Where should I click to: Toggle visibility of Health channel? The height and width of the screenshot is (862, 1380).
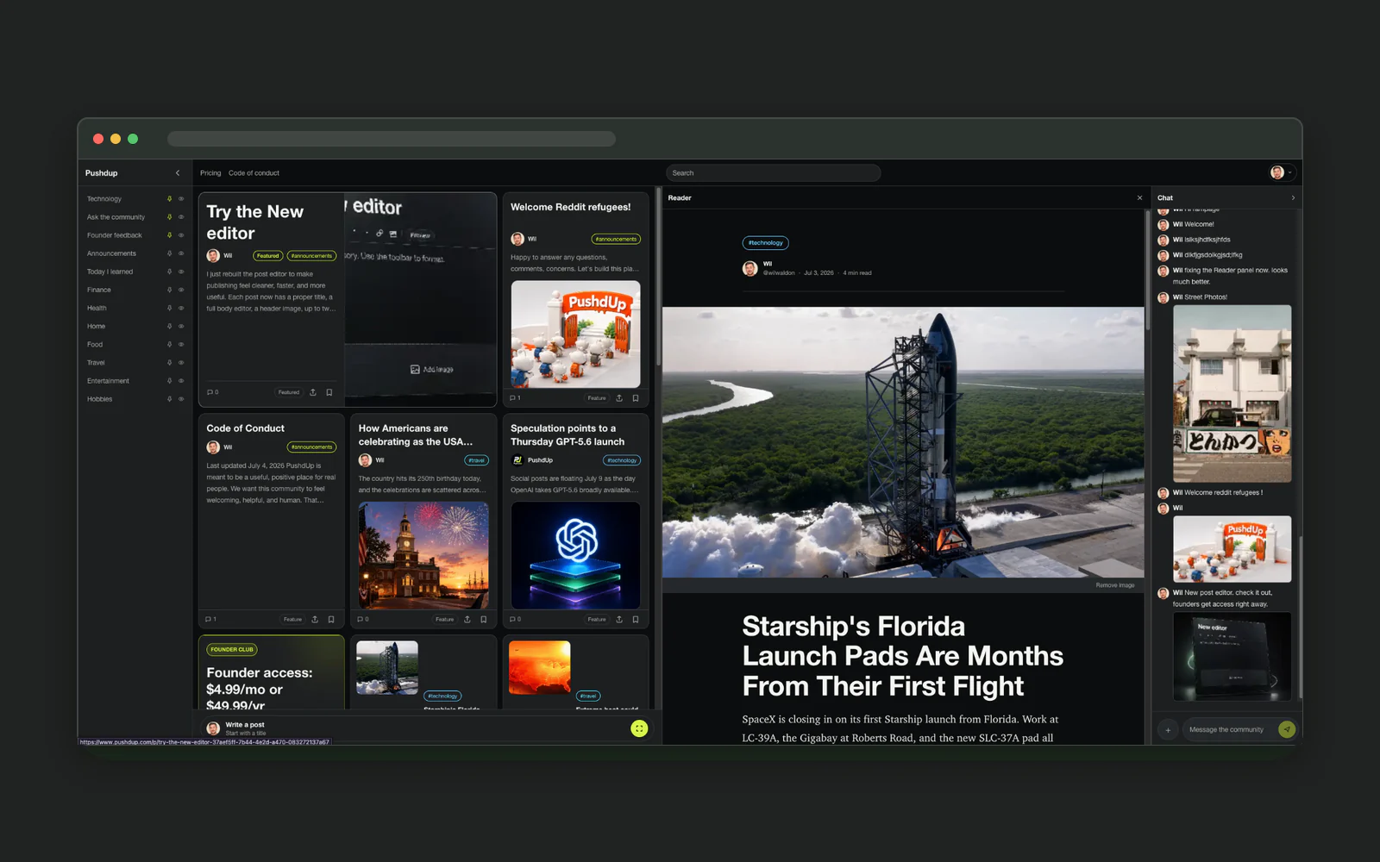[x=181, y=308]
